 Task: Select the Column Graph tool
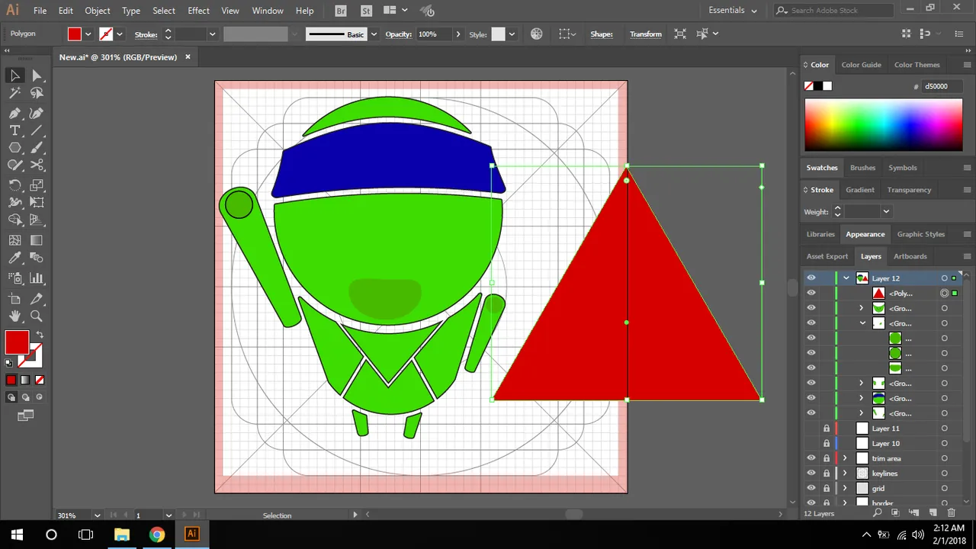coord(37,278)
